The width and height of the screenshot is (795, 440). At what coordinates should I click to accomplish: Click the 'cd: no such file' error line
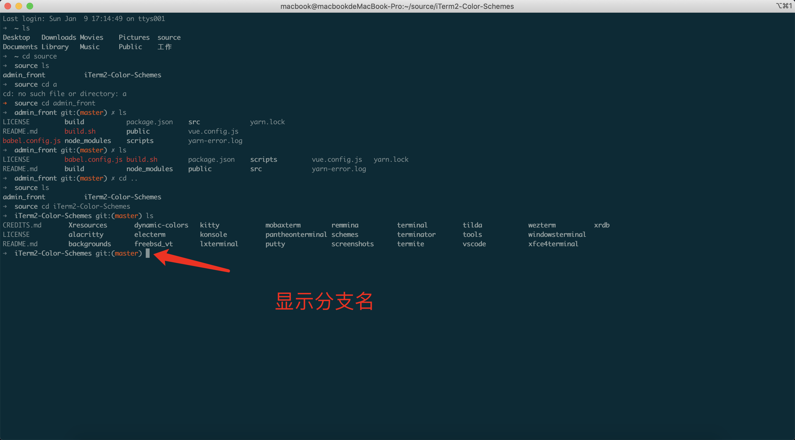[65, 94]
